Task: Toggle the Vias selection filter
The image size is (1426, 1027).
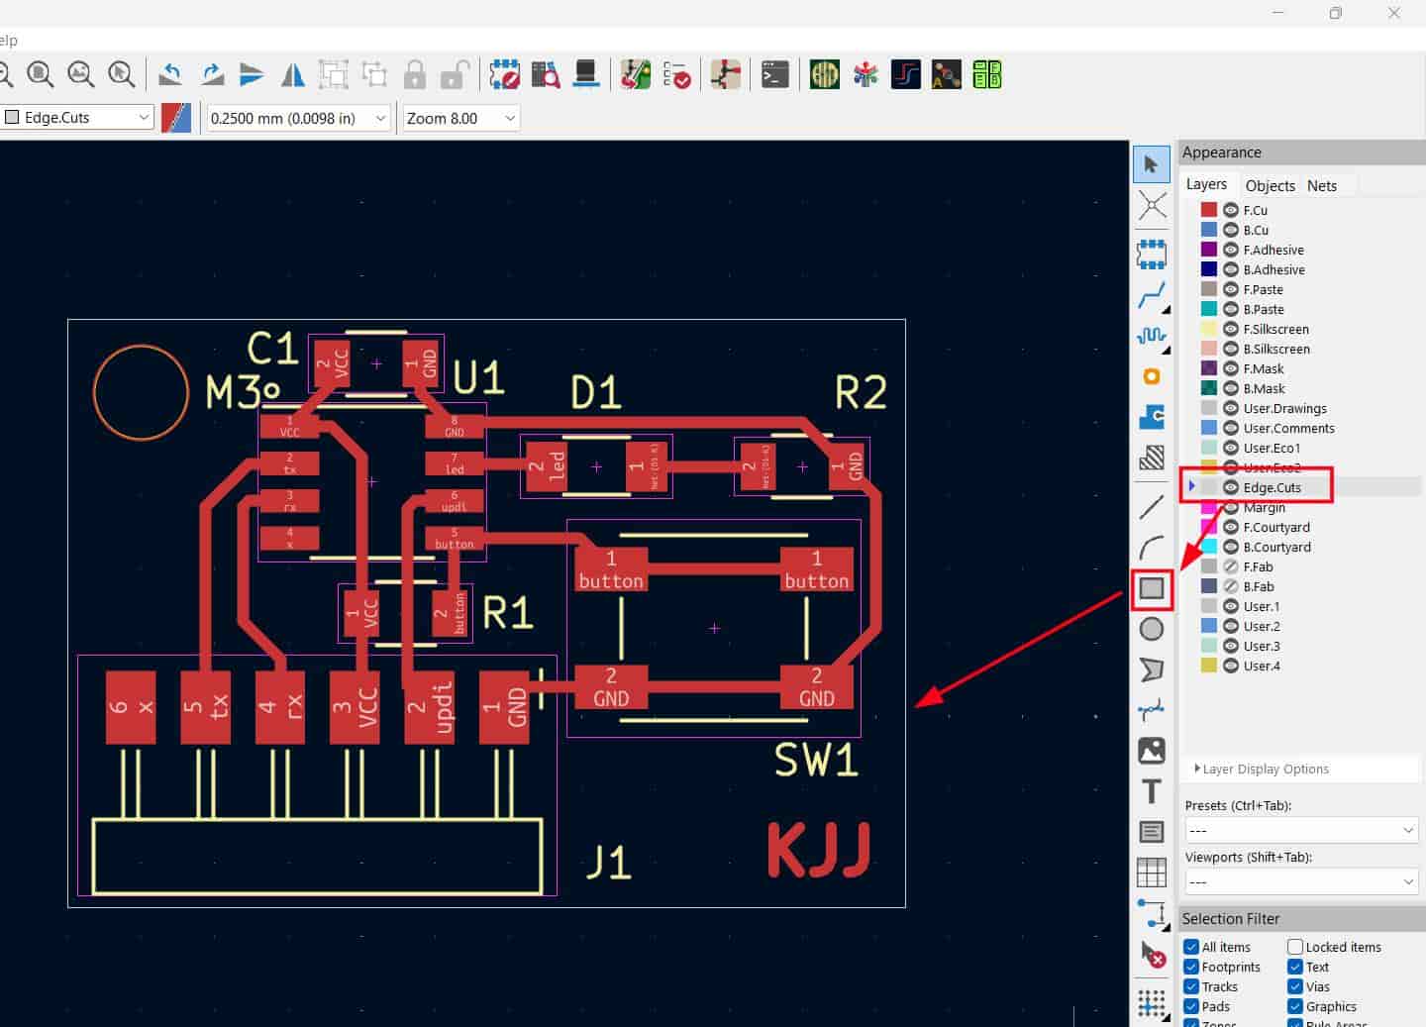Action: (x=1295, y=986)
